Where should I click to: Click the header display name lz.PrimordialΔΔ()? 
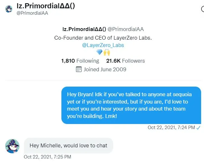click(x=46, y=6)
